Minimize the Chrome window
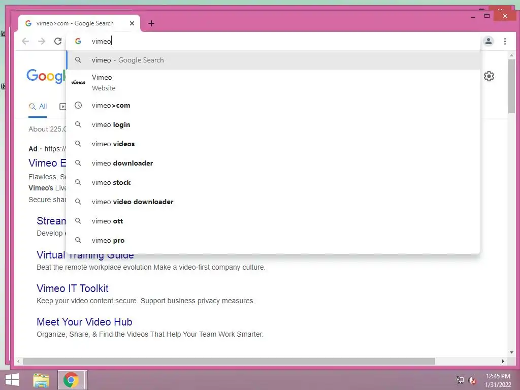Image resolution: width=520 pixels, height=390 pixels. pos(473,16)
